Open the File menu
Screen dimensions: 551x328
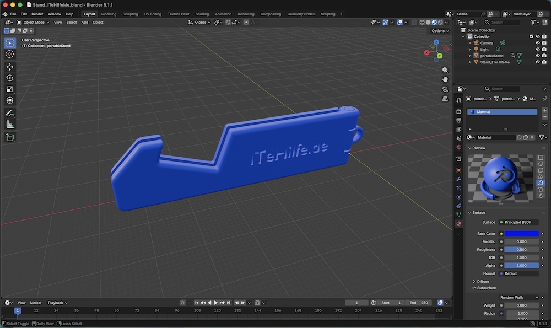(x=13, y=14)
